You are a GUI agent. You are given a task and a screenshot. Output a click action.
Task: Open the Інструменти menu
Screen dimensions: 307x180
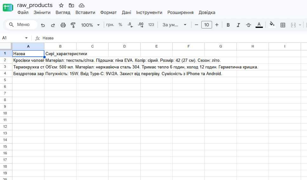click(x=149, y=12)
